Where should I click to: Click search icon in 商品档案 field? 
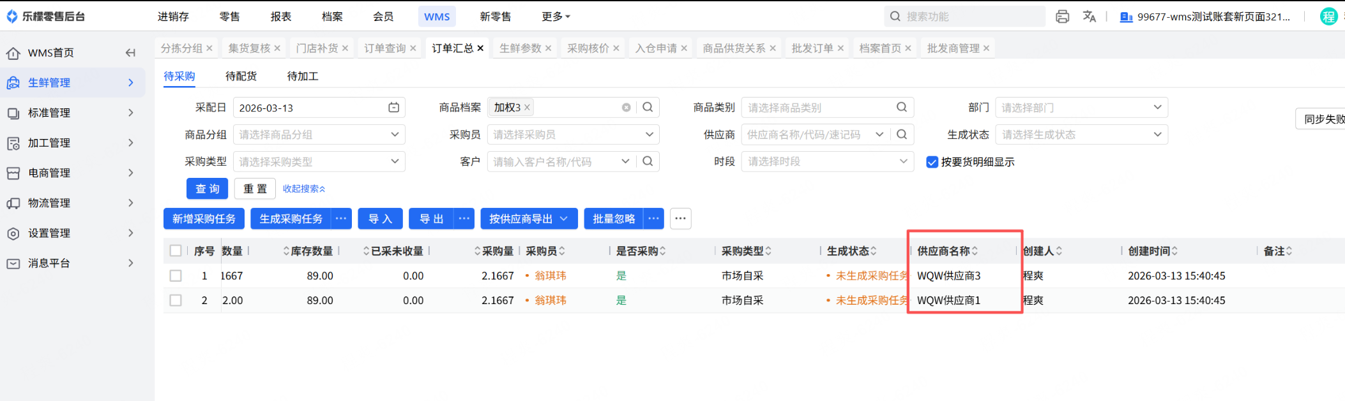[x=648, y=108]
